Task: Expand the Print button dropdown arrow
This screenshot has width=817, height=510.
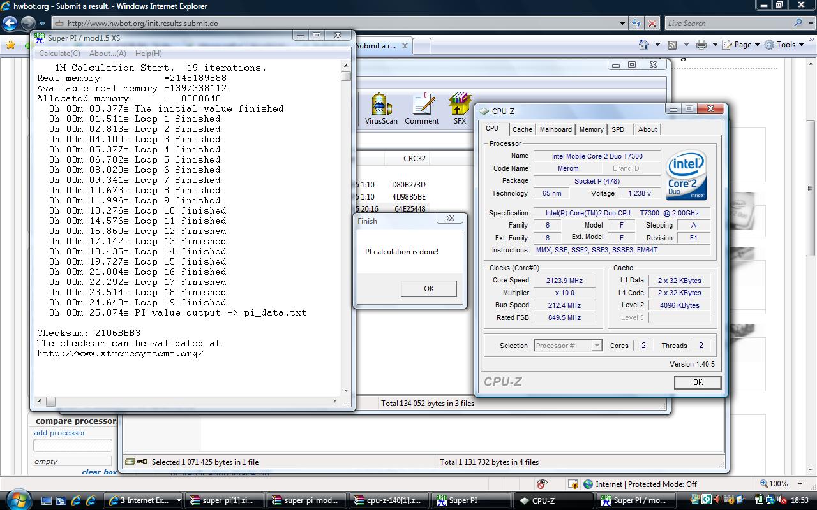Action: [x=715, y=45]
